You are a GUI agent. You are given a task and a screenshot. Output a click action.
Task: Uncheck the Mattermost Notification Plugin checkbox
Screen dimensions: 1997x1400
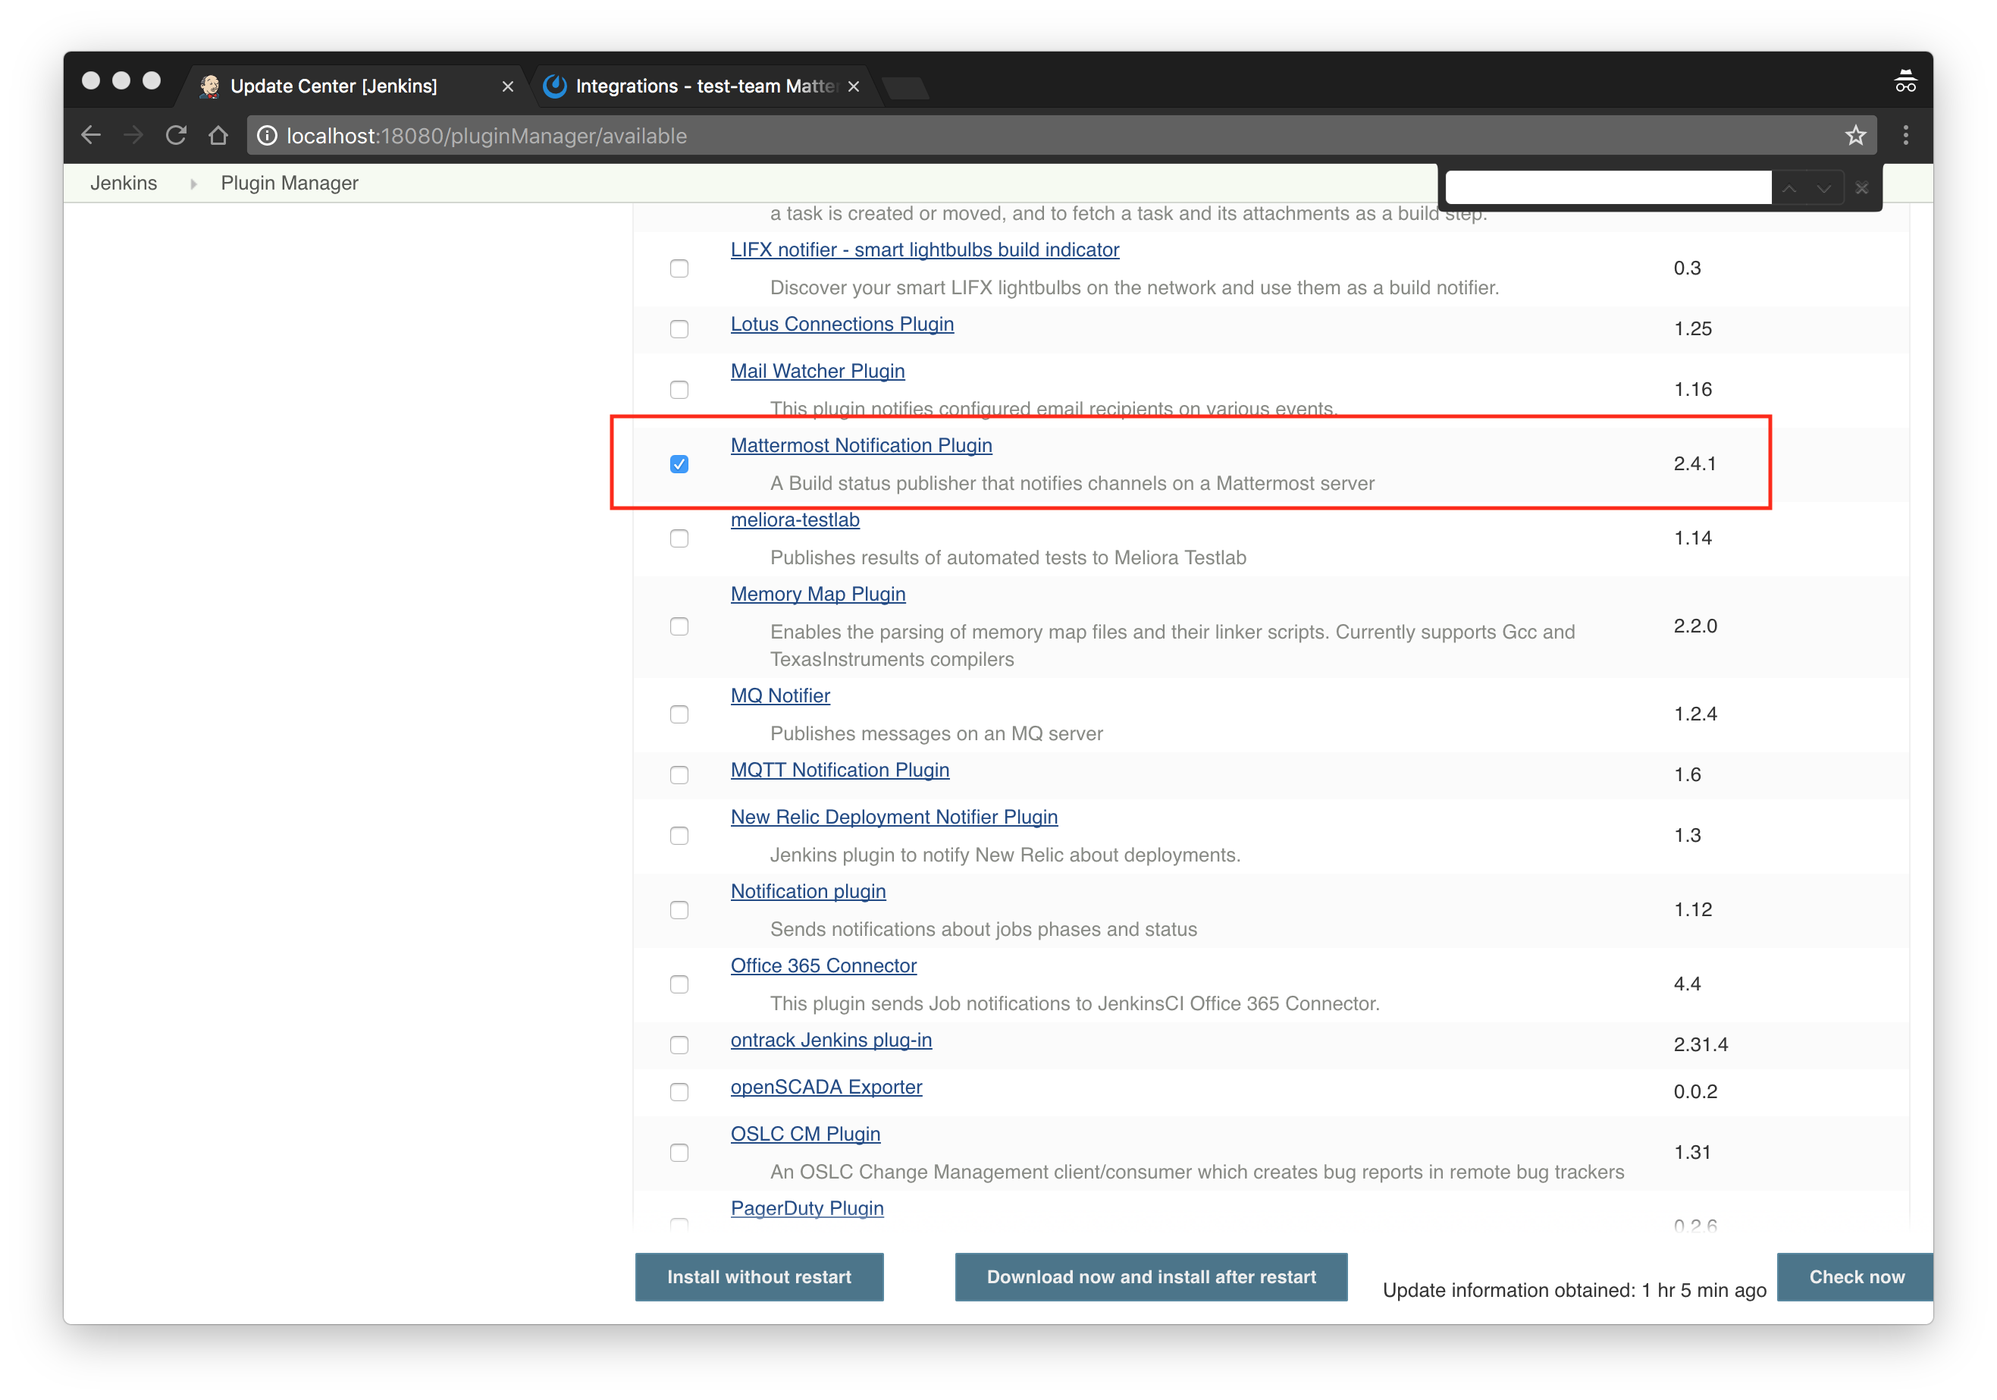point(679,464)
